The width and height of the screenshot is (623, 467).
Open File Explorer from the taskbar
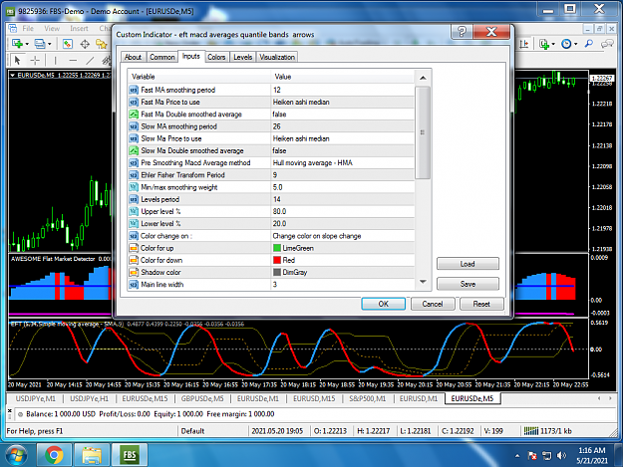[x=92, y=455]
